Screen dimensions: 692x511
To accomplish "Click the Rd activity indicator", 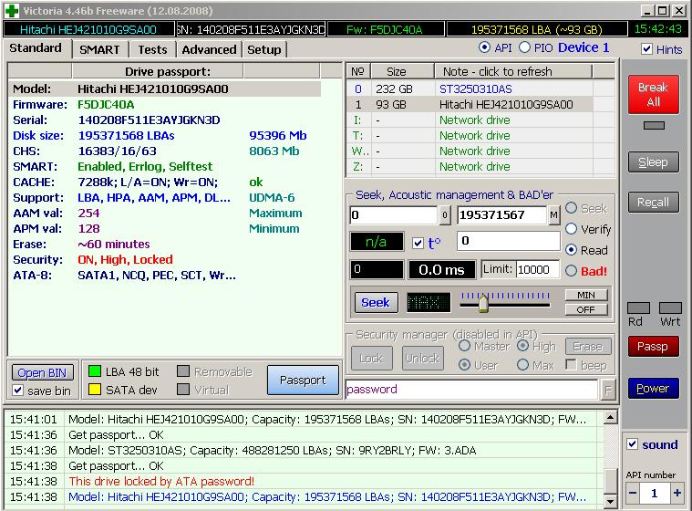I will click(x=638, y=308).
